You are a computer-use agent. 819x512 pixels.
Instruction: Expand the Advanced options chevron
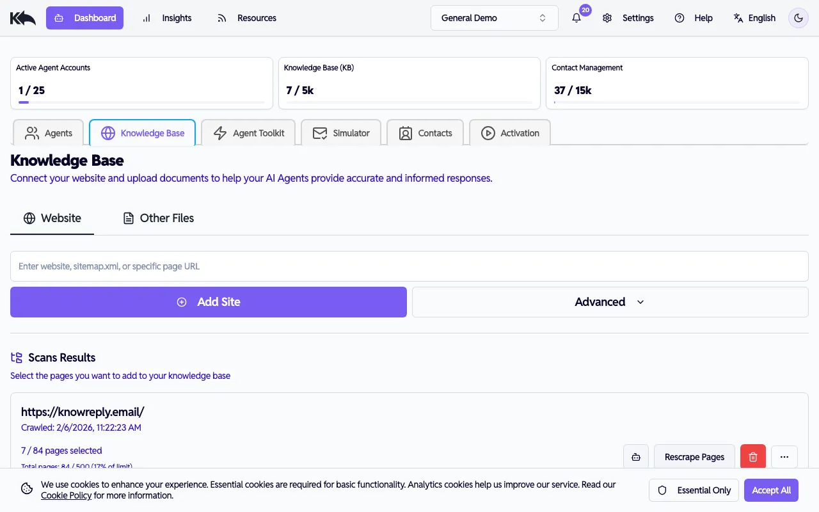tap(640, 301)
